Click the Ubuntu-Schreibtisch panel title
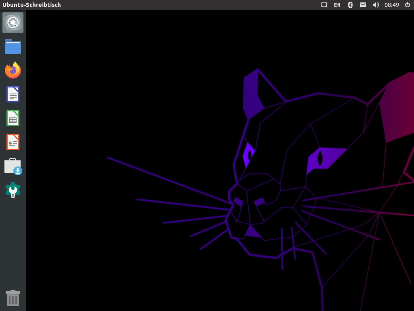Image resolution: width=414 pixels, height=311 pixels. [x=32, y=5]
